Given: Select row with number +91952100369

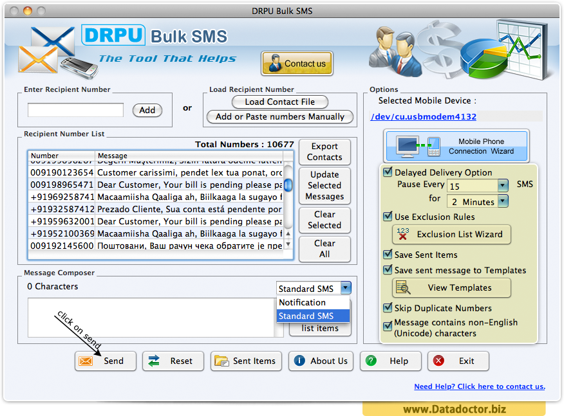Looking at the screenshot, I should click(x=156, y=233).
